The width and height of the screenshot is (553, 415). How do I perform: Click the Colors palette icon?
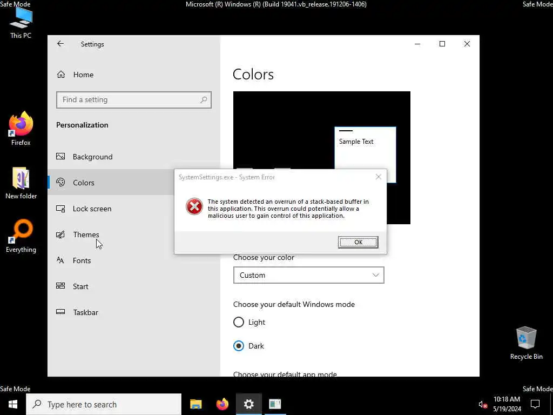click(60, 182)
